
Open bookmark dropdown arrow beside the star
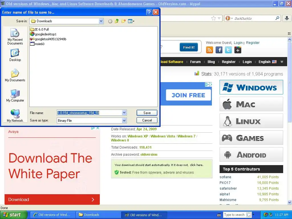pos(219,18)
